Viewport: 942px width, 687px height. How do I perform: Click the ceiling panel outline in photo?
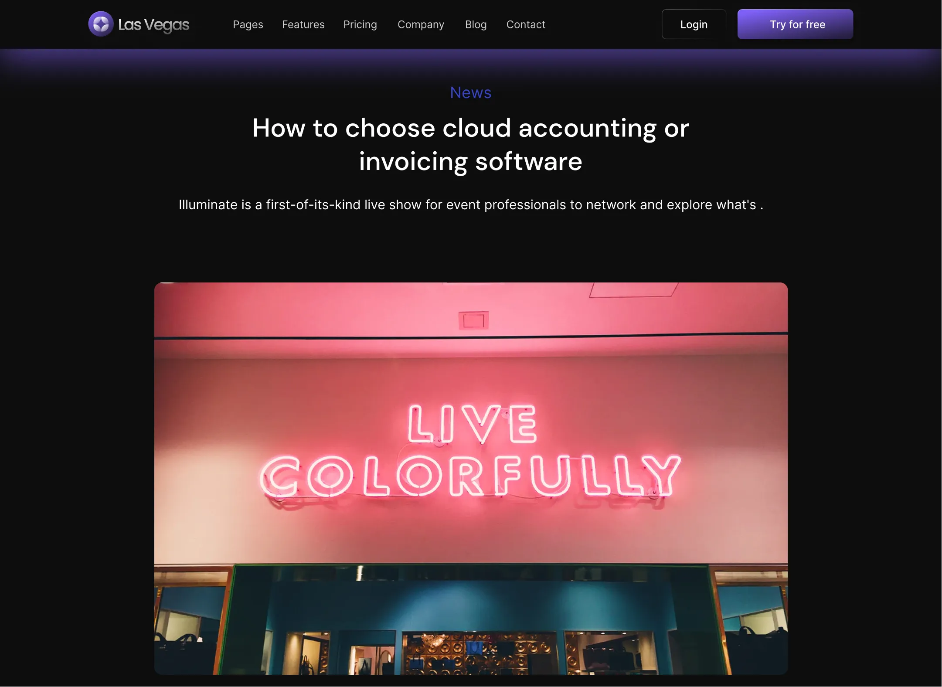633,290
